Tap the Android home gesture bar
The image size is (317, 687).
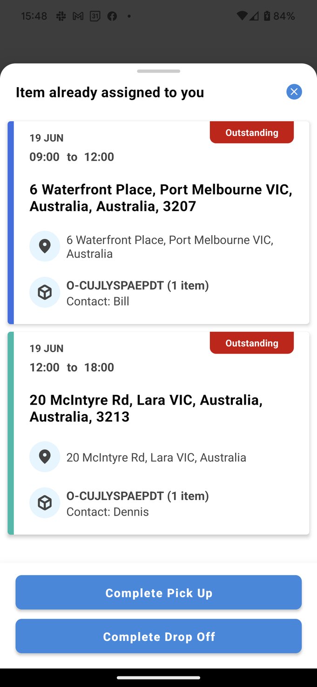click(158, 678)
